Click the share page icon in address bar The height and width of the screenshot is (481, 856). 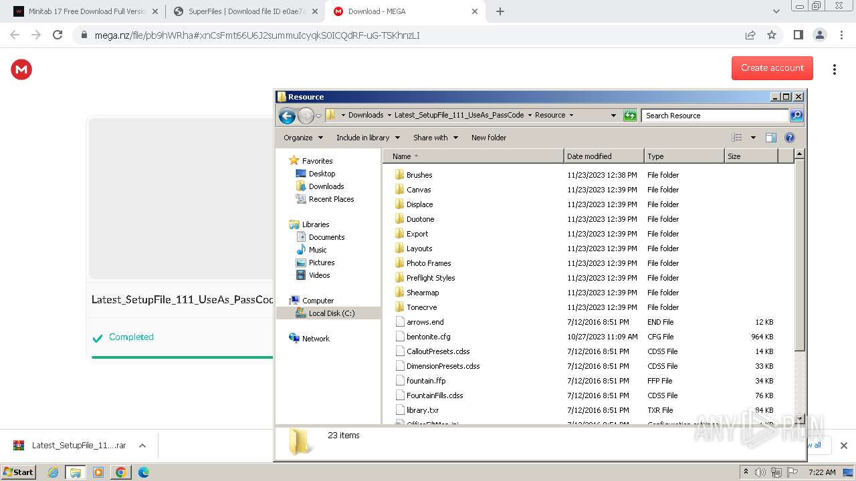point(750,35)
